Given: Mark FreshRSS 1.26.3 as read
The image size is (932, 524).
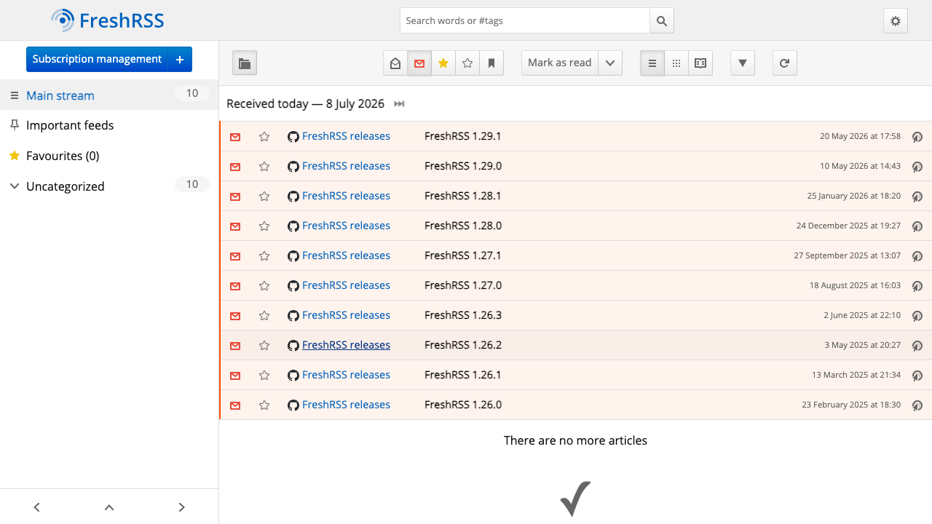Looking at the screenshot, I should click(235, 316).
